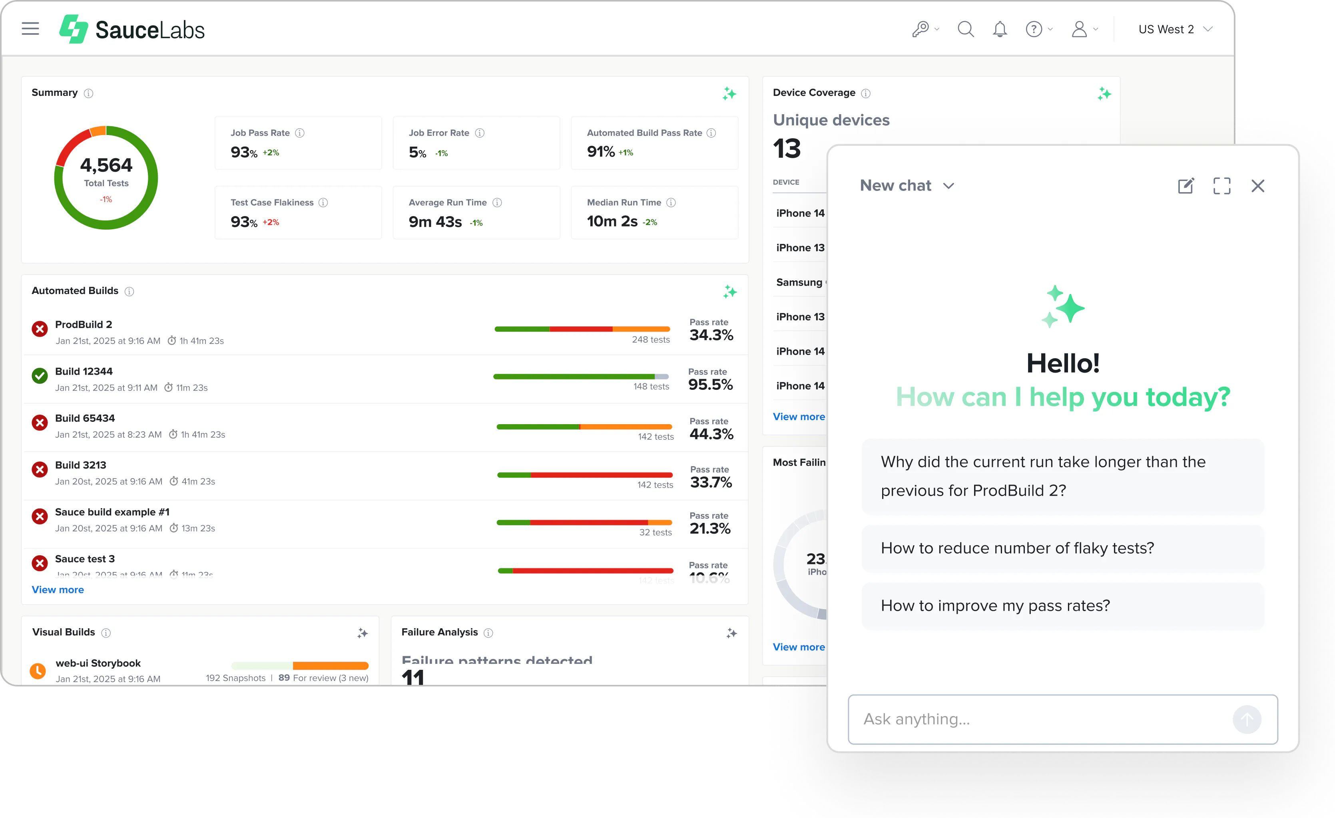
Task: Click the Failure Analysis info icon
Action: point(488,633)
